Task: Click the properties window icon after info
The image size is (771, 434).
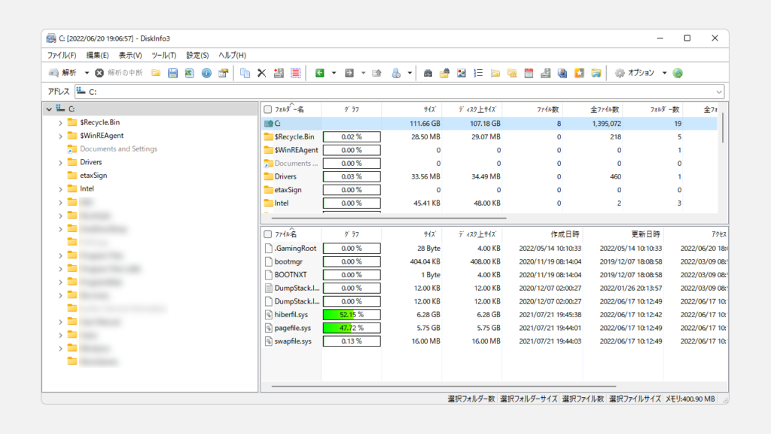Action: (223, 73)
